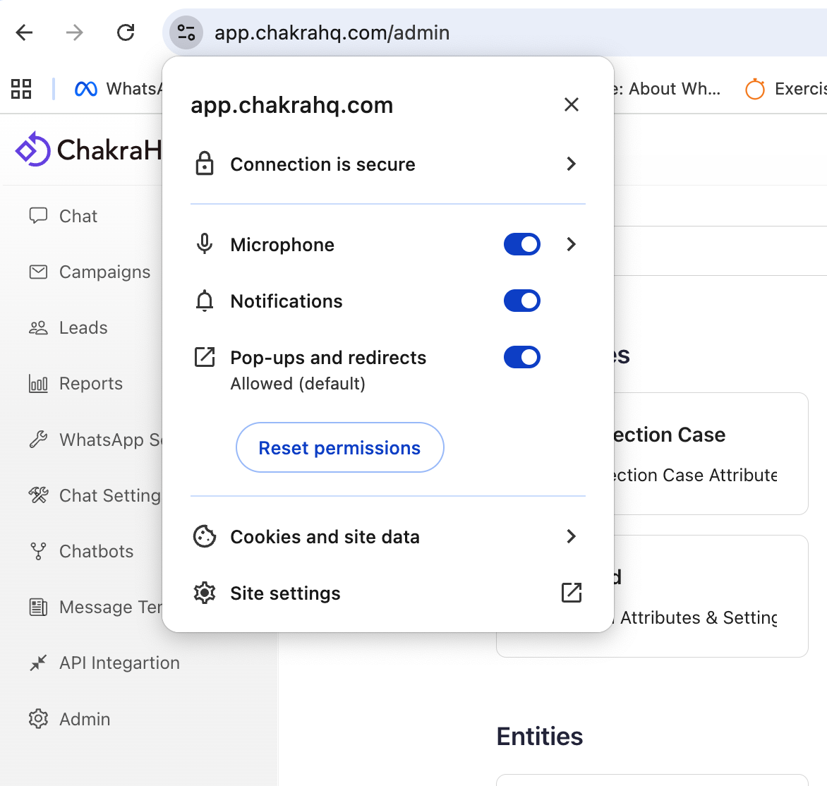The image size is (827, 786).
Task: Click the Reports bar chart icon
Action: click(x=38, y=384)
